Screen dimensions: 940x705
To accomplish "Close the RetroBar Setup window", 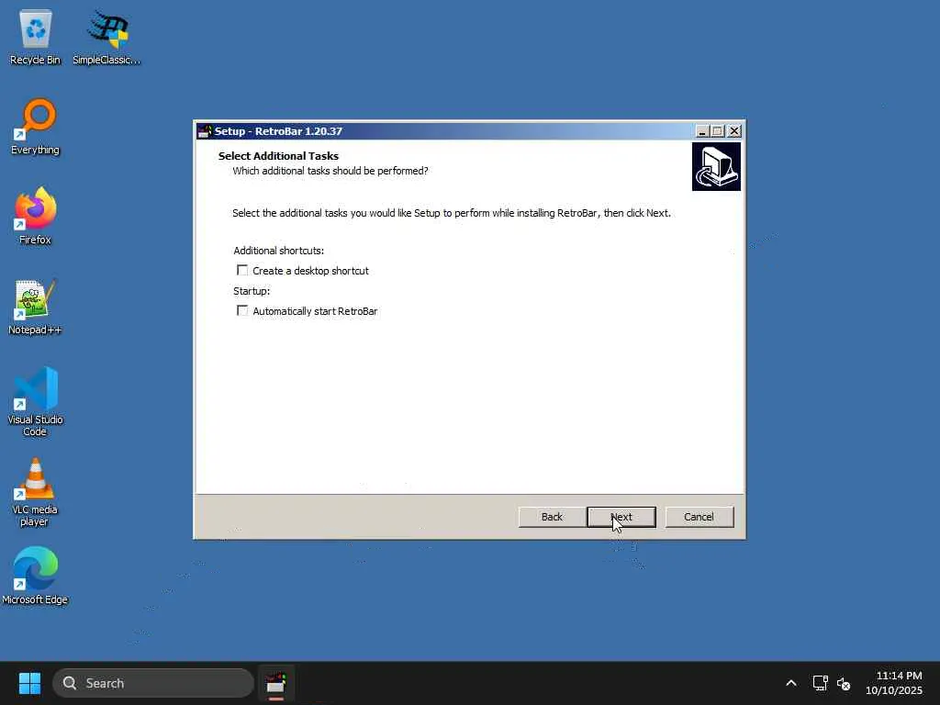I will [x=734, y=131].
